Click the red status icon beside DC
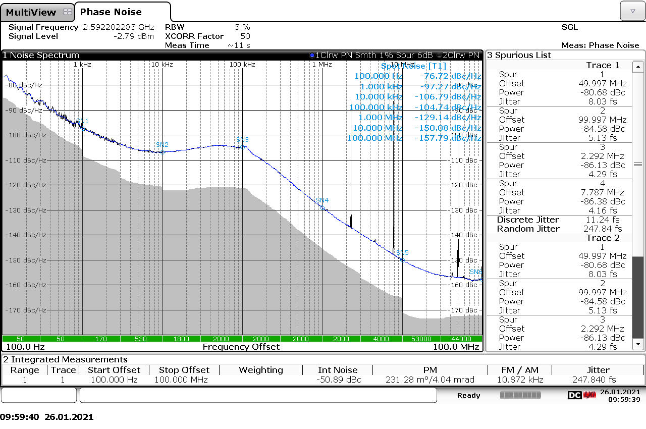 [x=589, y=395]
